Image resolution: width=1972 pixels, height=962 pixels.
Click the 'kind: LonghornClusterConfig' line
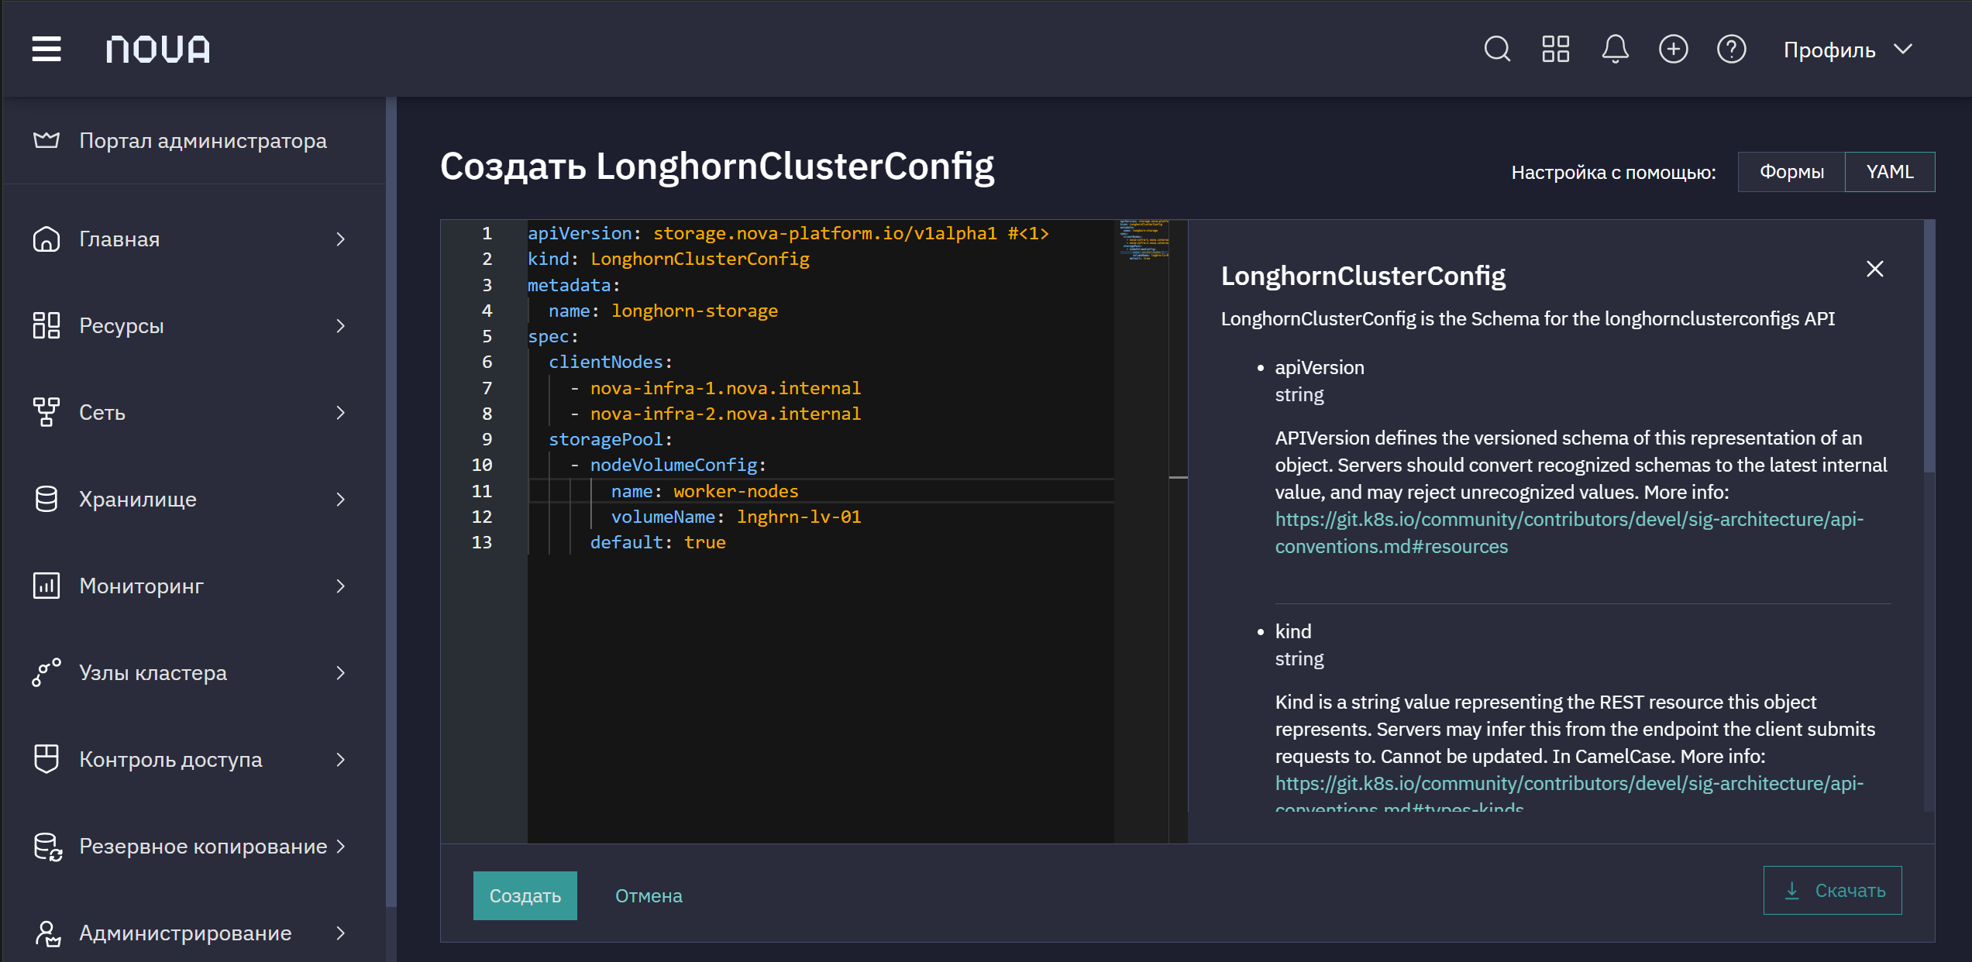point(669,259)
